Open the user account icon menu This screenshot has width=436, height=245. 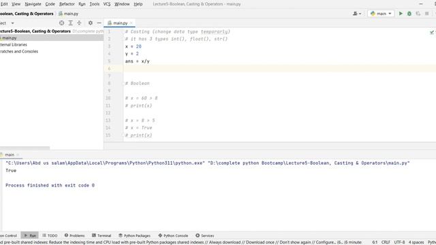357,14
